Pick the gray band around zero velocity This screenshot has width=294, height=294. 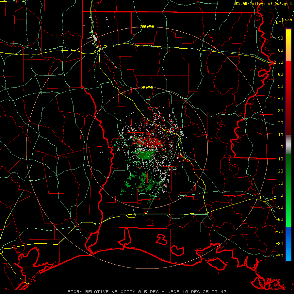tap(288, 145)
